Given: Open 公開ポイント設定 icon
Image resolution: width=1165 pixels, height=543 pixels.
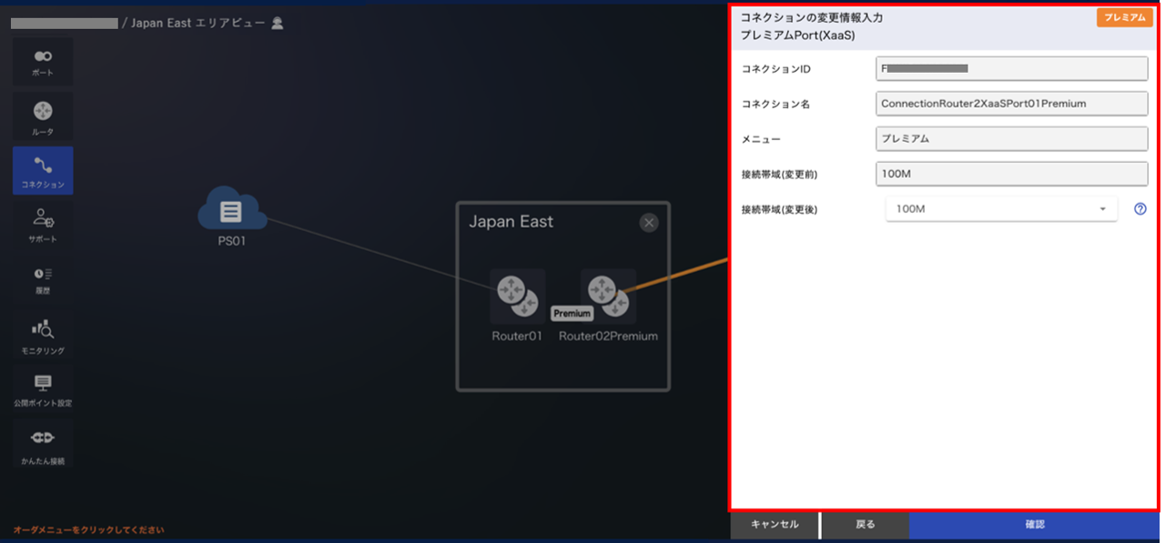Looking at the screenshot, I should pyautogui.click(x=43, y=389).
